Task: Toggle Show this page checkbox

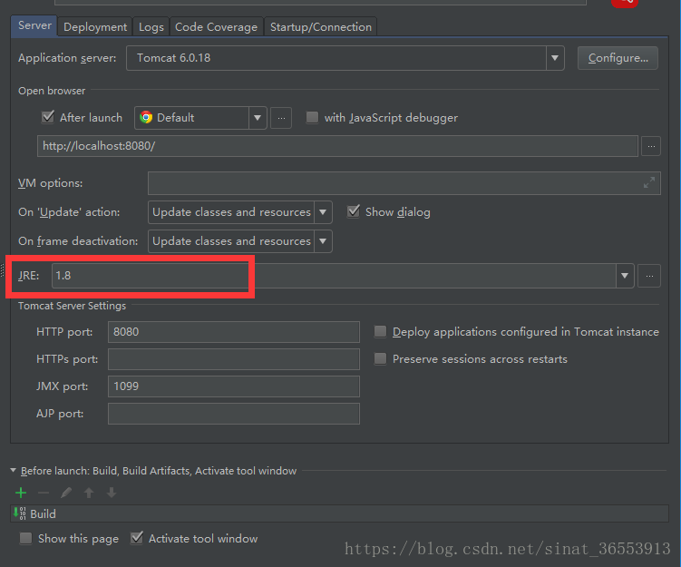Action: pyautogui.click(x=25, y=538)
